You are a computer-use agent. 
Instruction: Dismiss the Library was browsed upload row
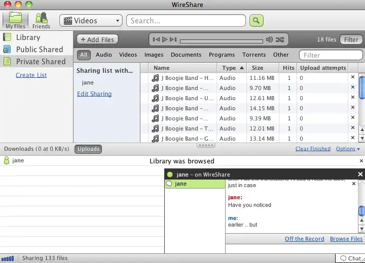(361, 161)
